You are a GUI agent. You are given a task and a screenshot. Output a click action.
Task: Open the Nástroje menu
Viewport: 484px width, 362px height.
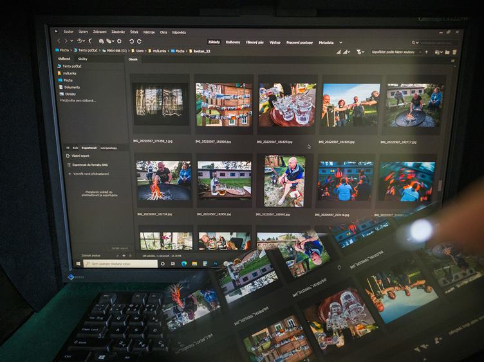pos(149,32)
